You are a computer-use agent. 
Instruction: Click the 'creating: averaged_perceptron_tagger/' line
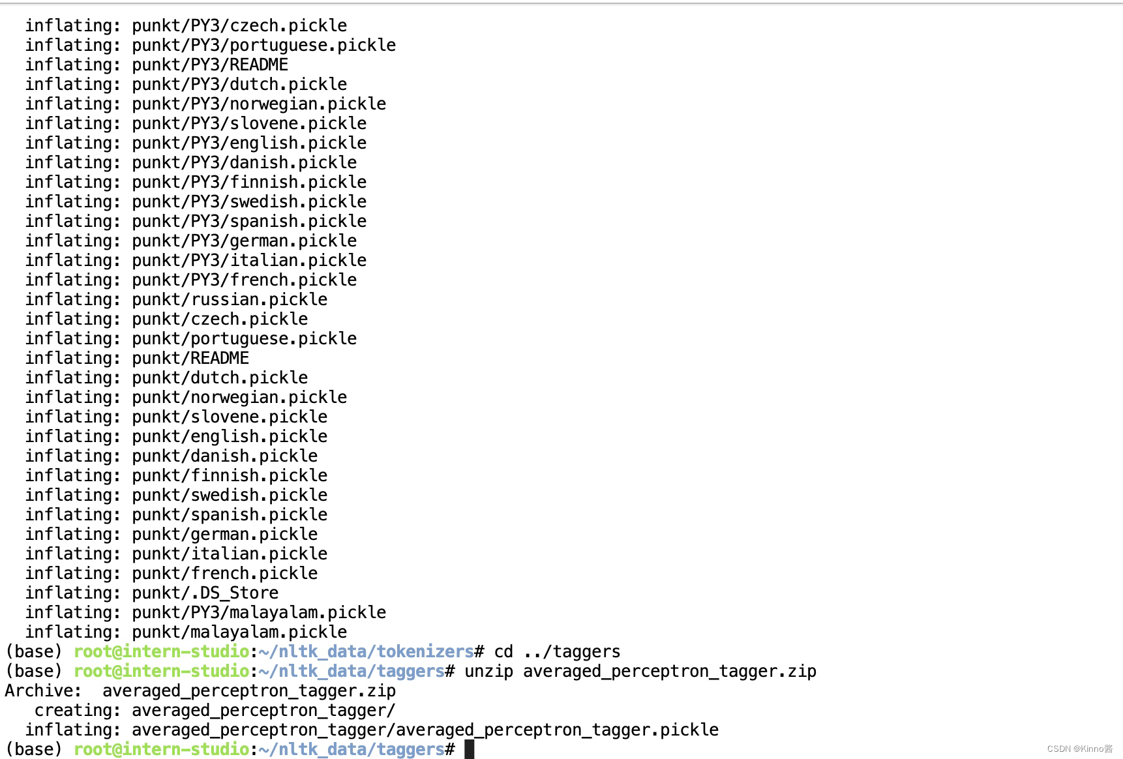pos(215,710)
